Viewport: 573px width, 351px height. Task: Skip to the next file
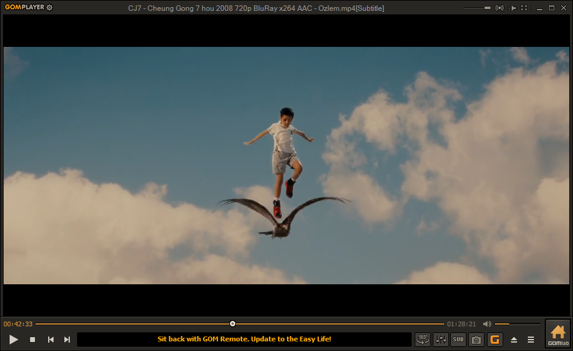(x=67, y=340)
